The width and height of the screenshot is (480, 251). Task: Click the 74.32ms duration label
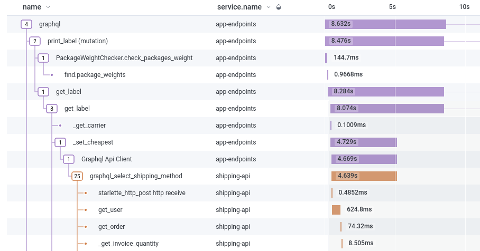coord(361,226)
